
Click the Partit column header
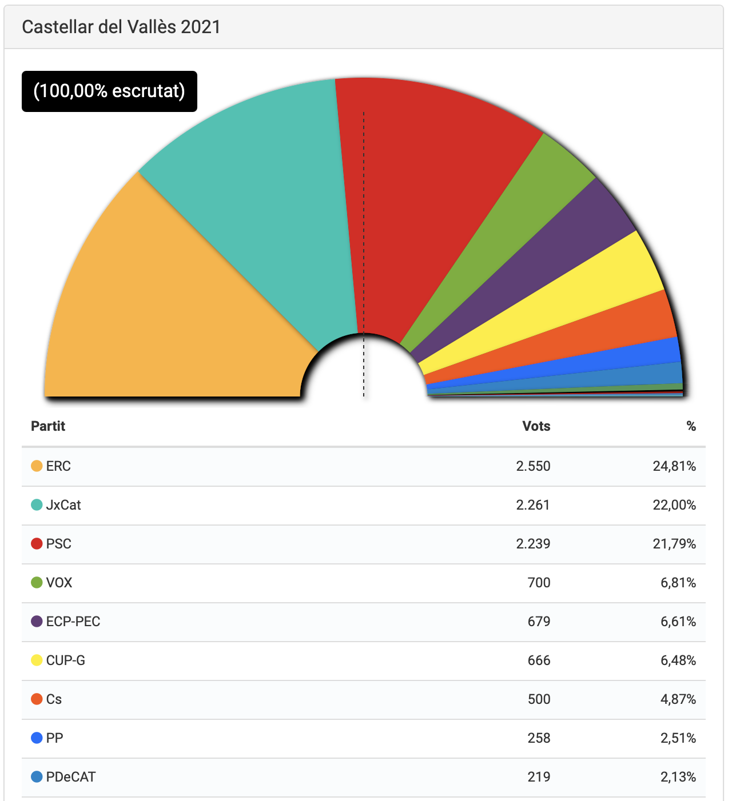(x=48, y=426)
